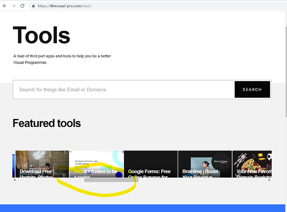Image resolution: width=287 pixels, height=212 pixels.
Task: Click the featured tools scroll left arrow
Action: (x=14, y=180)
